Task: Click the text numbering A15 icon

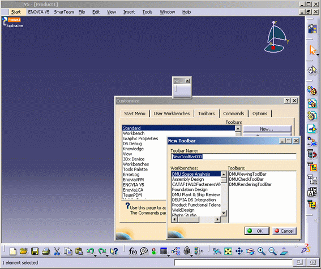Action: click(x=312, y=192)
